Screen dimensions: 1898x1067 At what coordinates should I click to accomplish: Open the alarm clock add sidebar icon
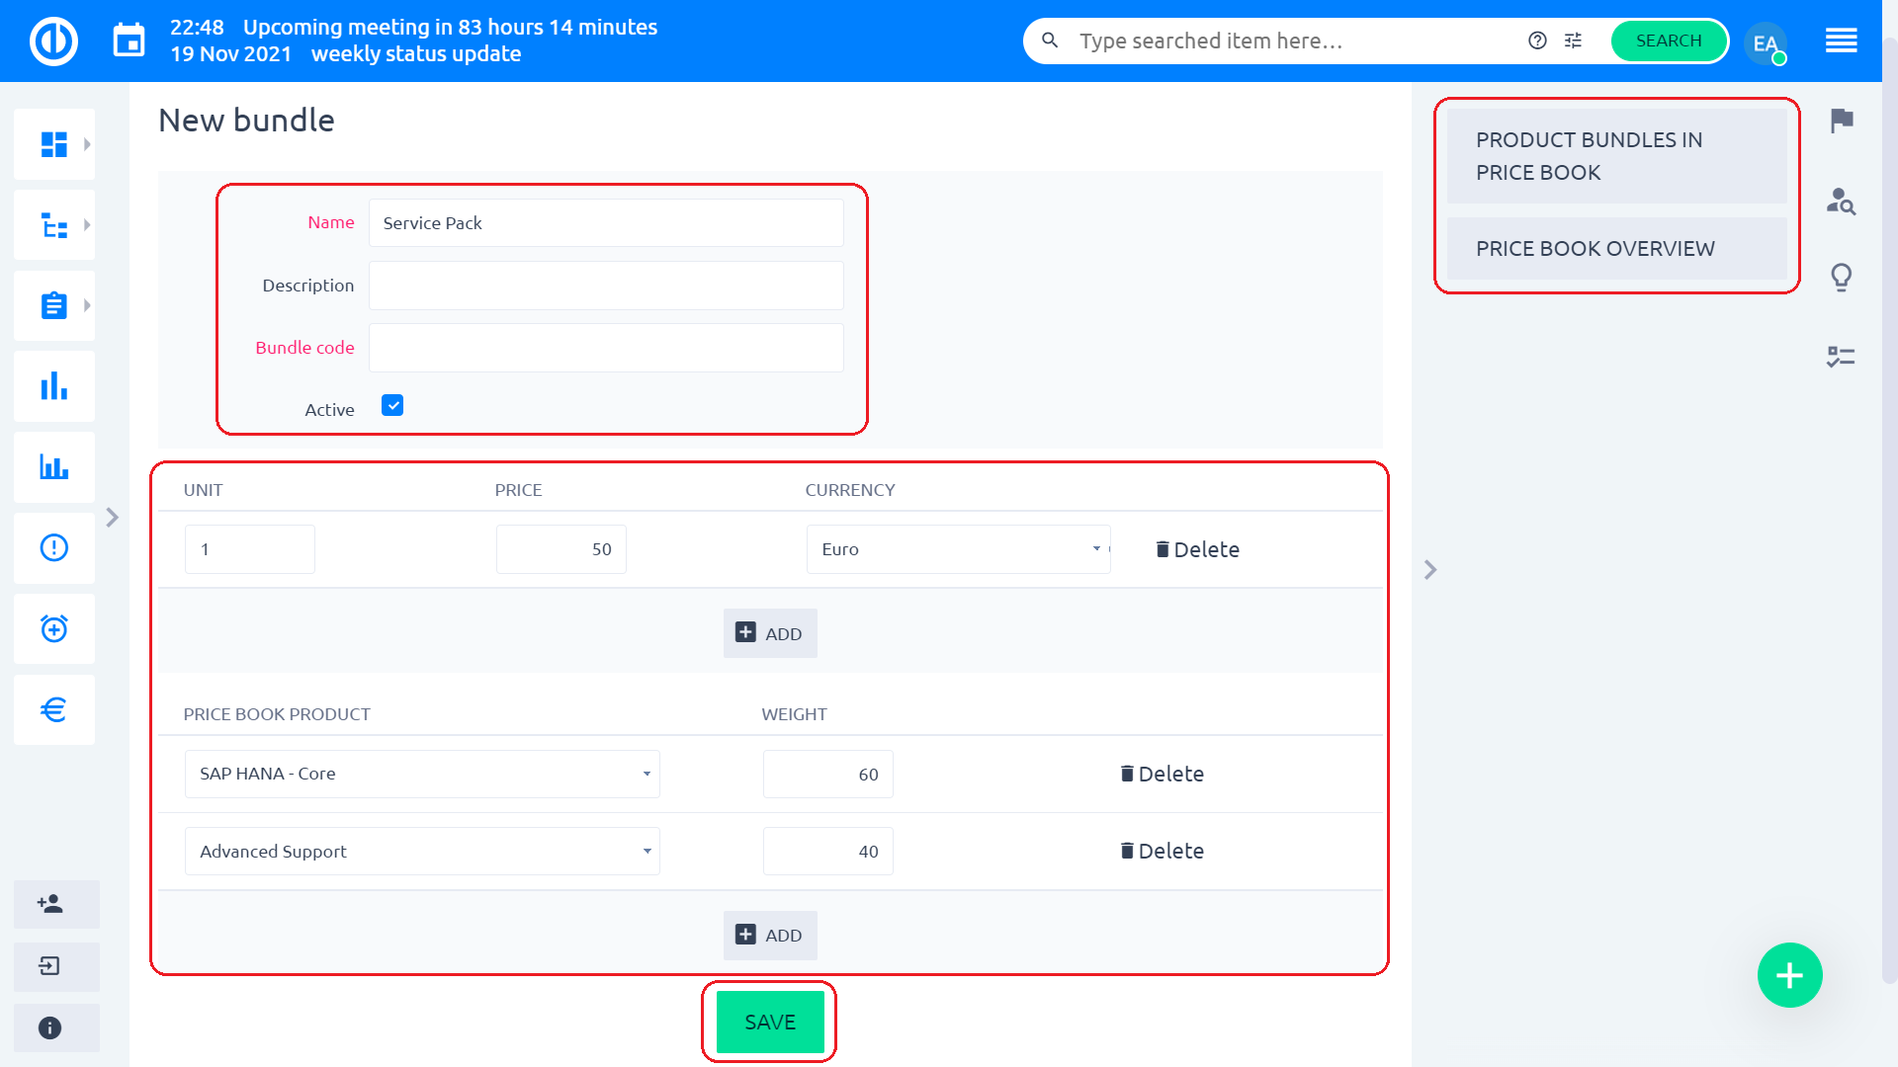click(x=54, y=628)
